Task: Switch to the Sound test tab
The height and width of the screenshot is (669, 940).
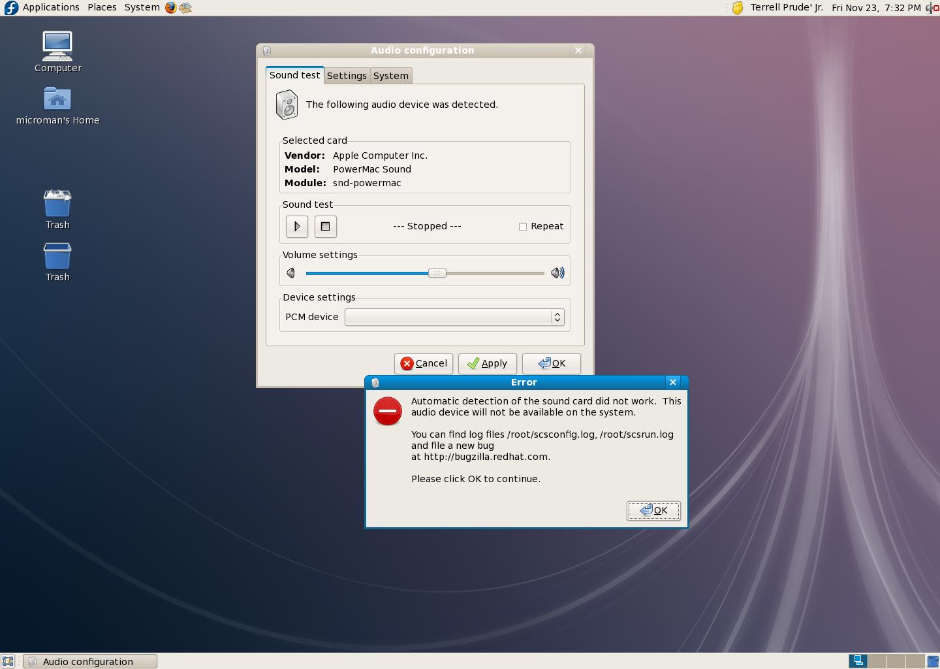Action: pos(294,75)
